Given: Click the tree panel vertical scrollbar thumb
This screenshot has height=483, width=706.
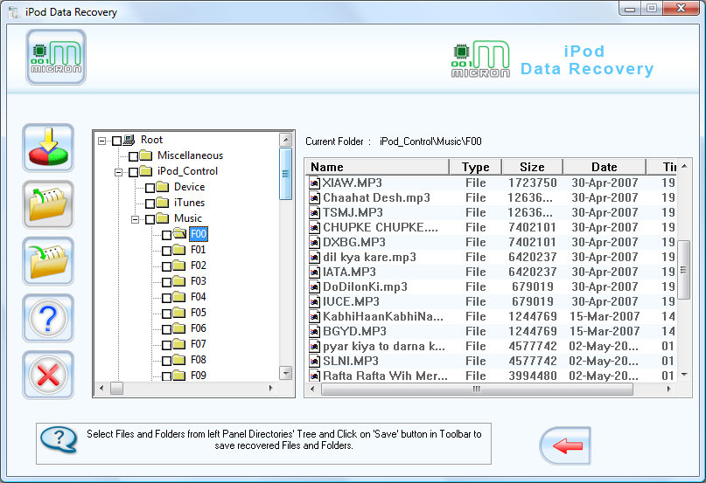Looking at the screenshot, I should (285, 174).
